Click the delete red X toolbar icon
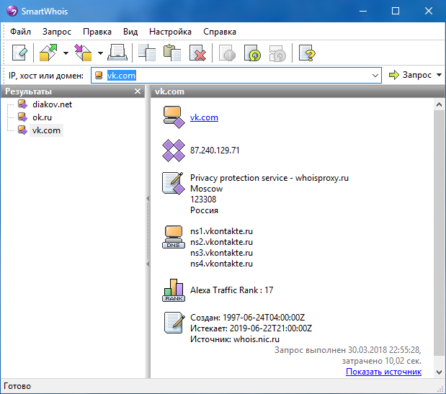The height and width of the screenshot is (394, 446). pyautogui.click(x=197, y=53)
